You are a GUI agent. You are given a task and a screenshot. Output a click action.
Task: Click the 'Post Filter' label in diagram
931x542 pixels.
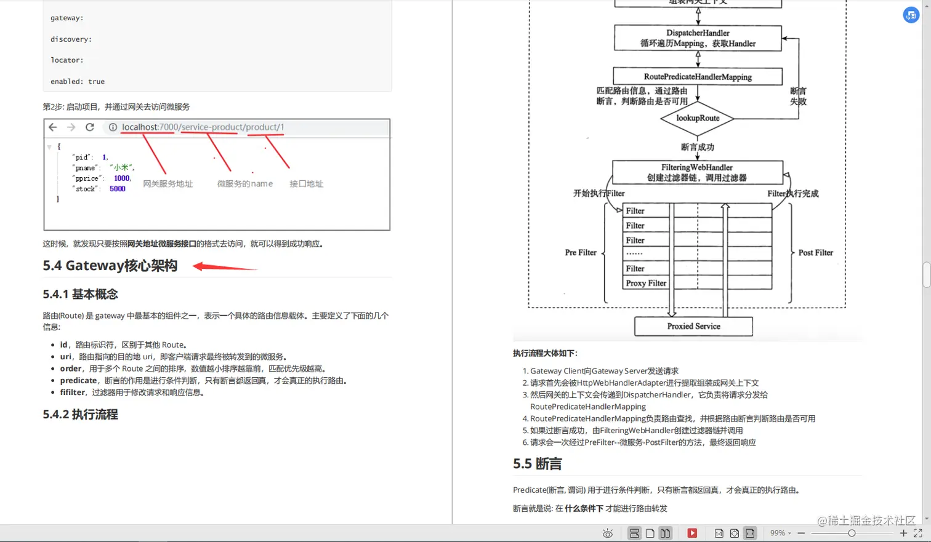click(x=815, y=253)
